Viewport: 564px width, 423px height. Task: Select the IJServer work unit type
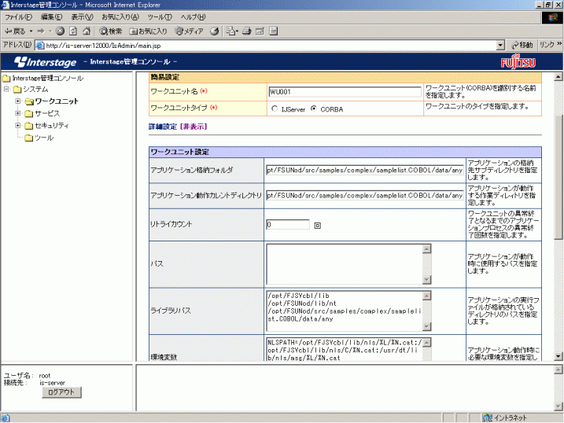pyautogui.click(x=275, y=109)
